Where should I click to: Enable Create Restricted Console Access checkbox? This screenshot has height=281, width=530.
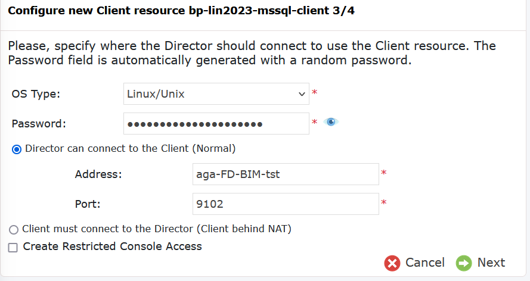tap(13, 248)
